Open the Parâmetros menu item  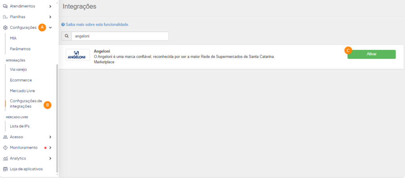tap(20, 49)
